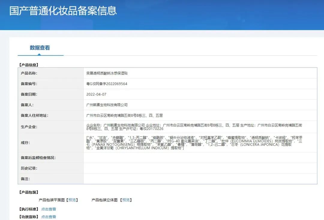Click the filing number 粤G妆网备字2022069564
Screen dimensions: 324x220
106,84
